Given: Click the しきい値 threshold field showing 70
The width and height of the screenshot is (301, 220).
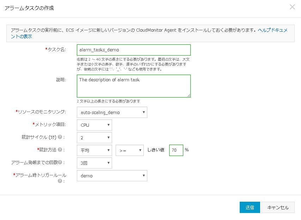Looking at the screenshot, I should pos(176,150).
